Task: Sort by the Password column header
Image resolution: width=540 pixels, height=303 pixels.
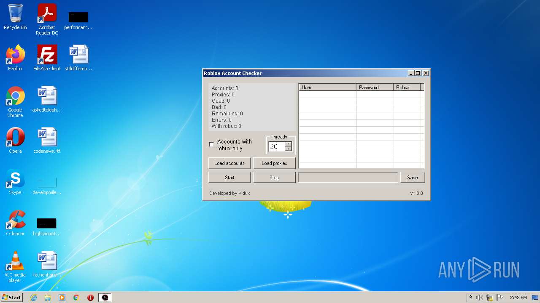Action: coord(375,88)
